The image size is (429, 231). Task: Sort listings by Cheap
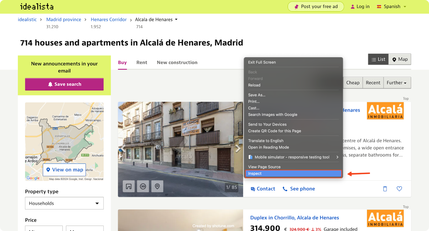click(353, 83)
